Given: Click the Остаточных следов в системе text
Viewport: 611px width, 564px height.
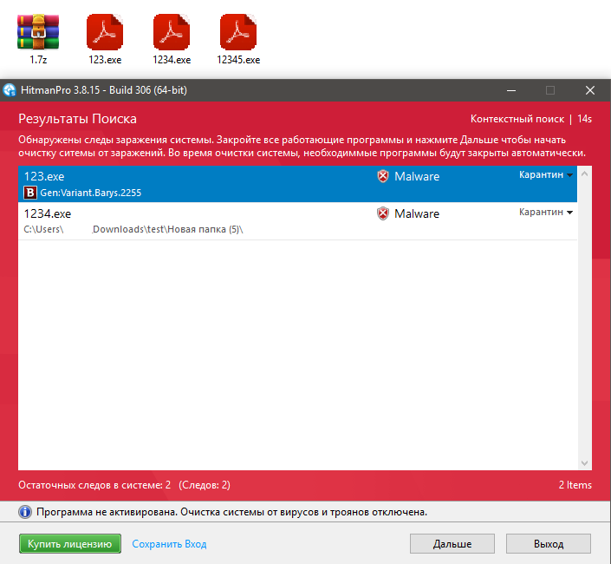Looking at the screenshot, I should 94,485.
